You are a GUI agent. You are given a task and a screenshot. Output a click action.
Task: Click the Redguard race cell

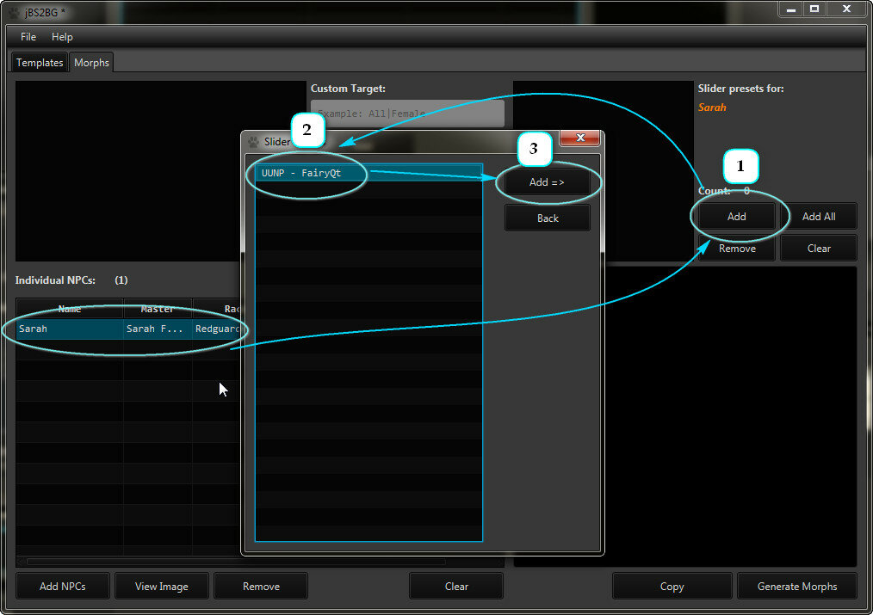(217, 329)
